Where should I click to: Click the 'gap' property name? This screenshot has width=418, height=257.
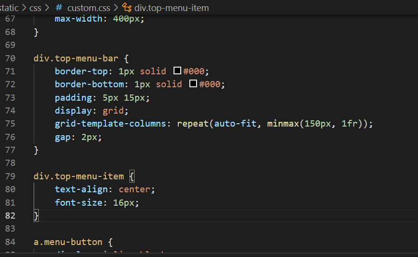tap(63, 137)
